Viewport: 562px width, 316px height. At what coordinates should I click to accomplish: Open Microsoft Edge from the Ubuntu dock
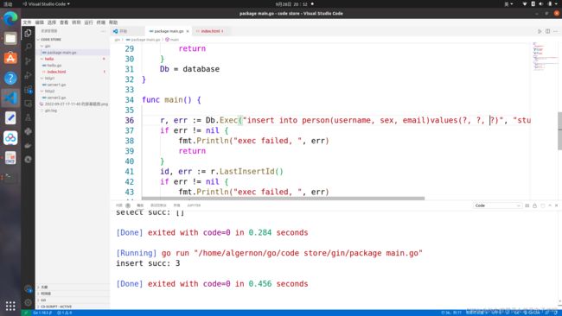coord(10,18)
